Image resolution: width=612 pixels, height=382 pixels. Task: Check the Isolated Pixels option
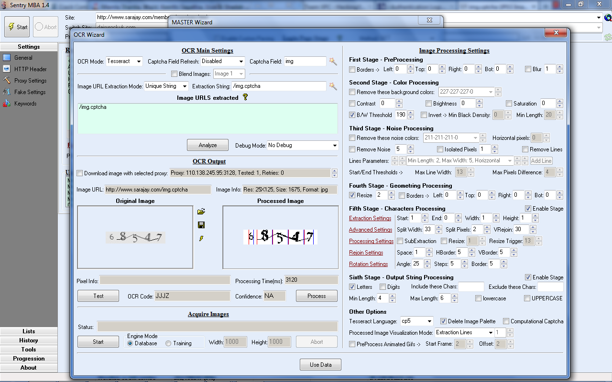point(440,149)
